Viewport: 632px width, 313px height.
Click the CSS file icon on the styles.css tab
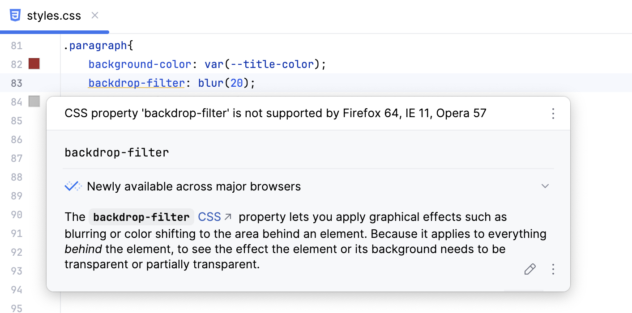pos(16,15)
